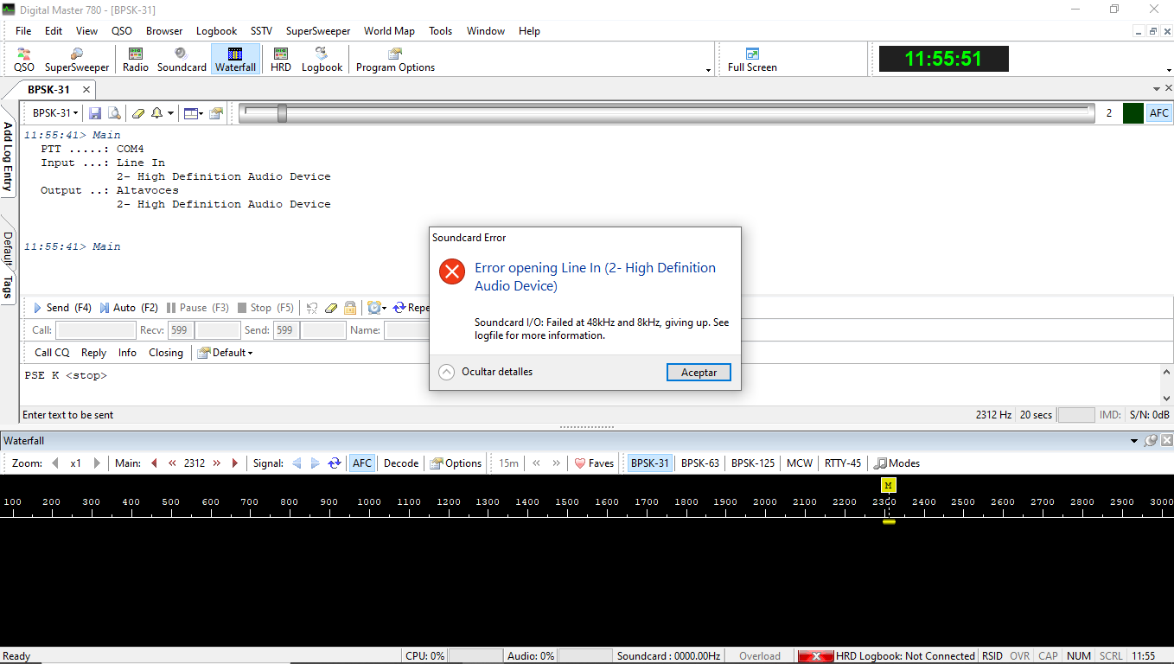Click the Call CQ macro button

(x=52, y=353)
